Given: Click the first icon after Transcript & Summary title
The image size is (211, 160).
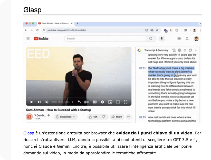Looking at the screenshot, I should [x=174, y=50].
